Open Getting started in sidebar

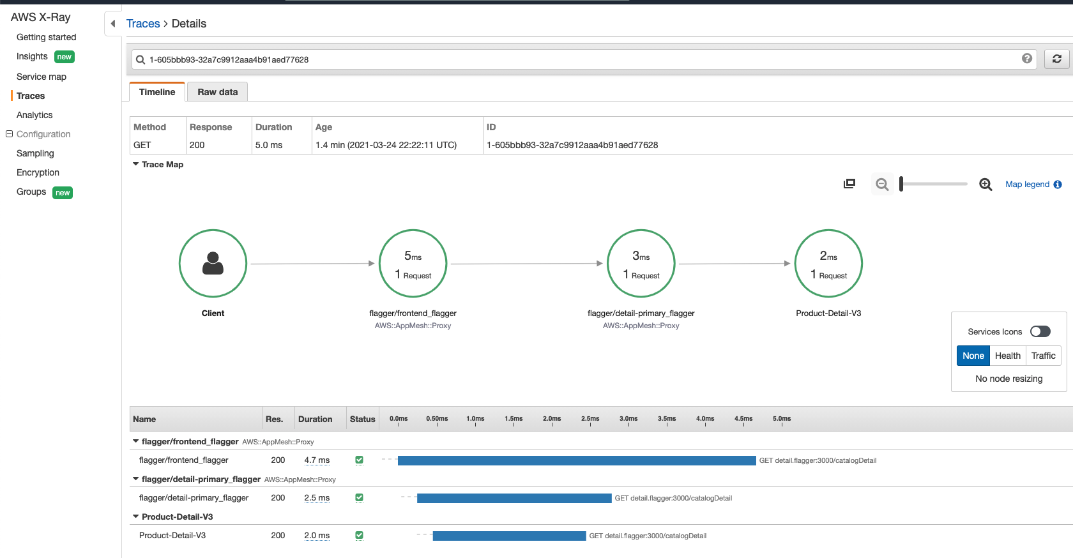[x=46, y=37]
